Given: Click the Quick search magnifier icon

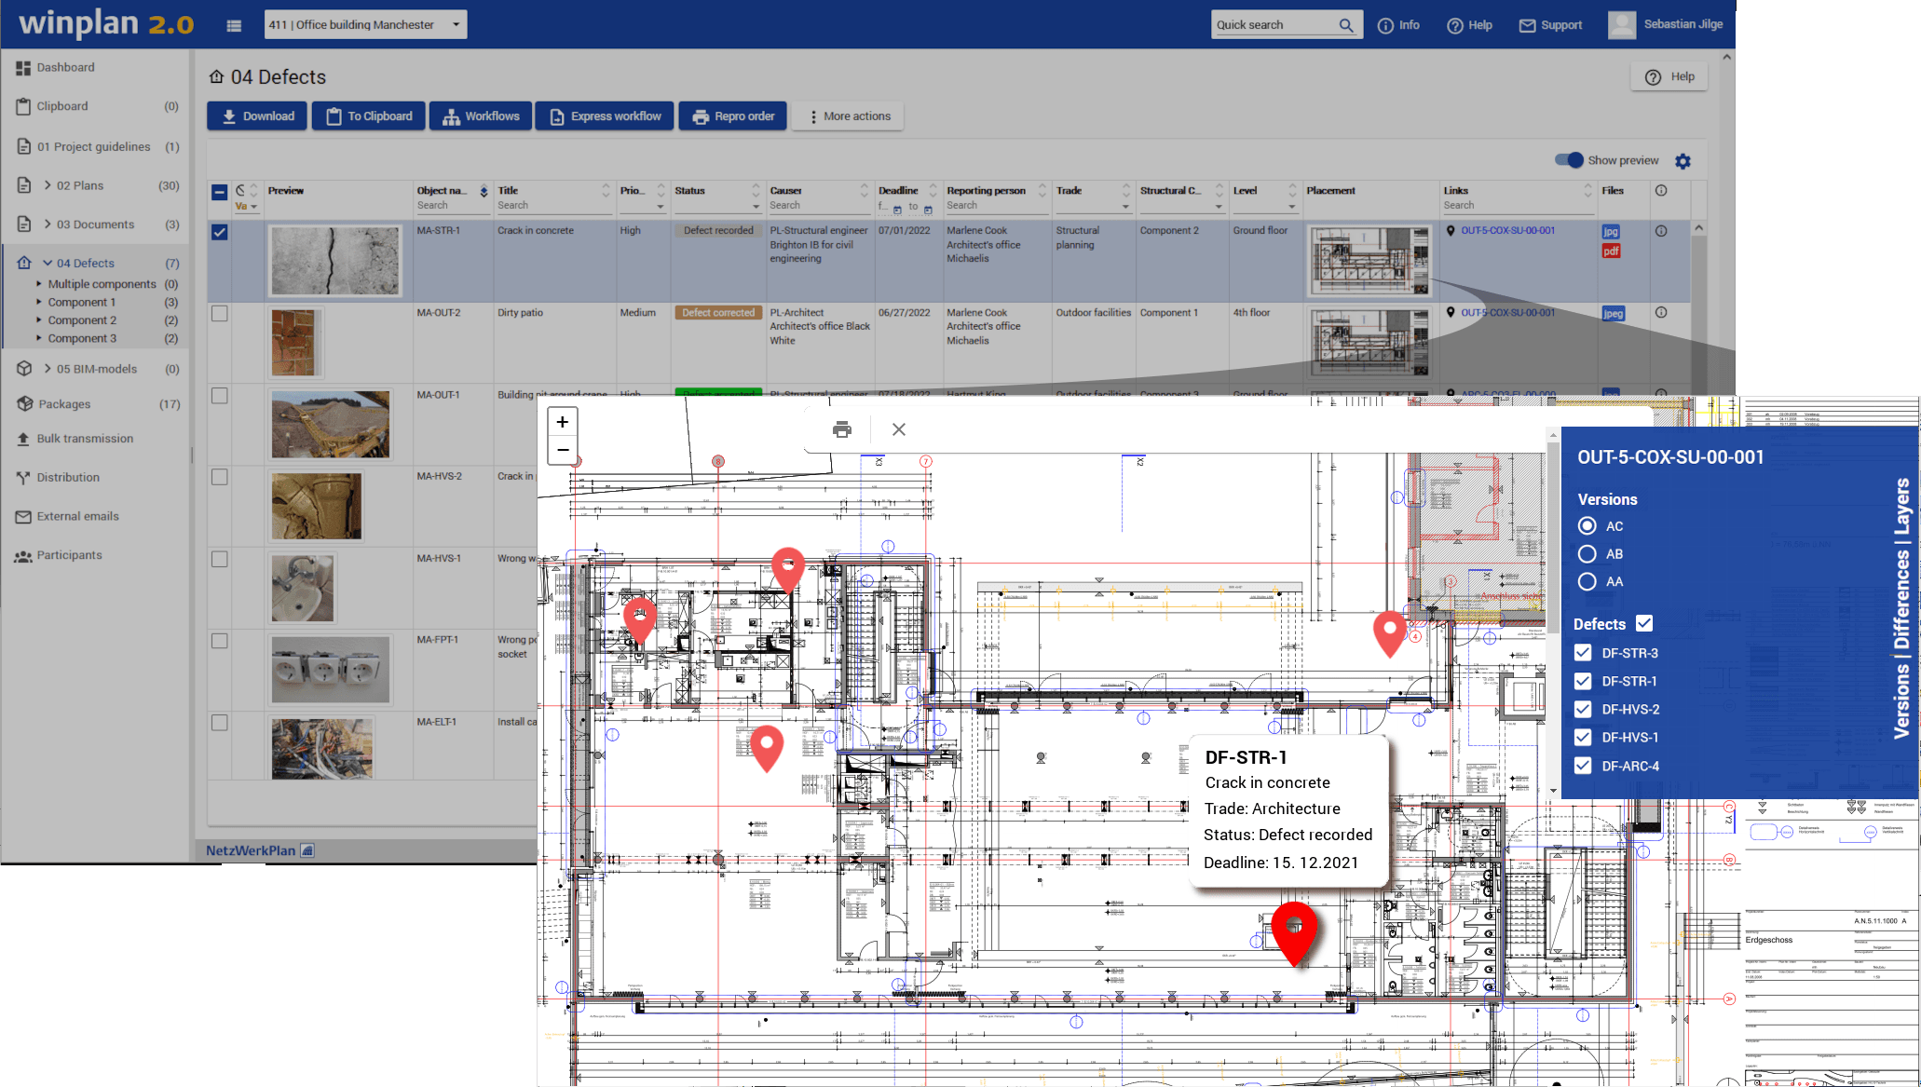Looking at the screenshot, I should [1346, 25].
